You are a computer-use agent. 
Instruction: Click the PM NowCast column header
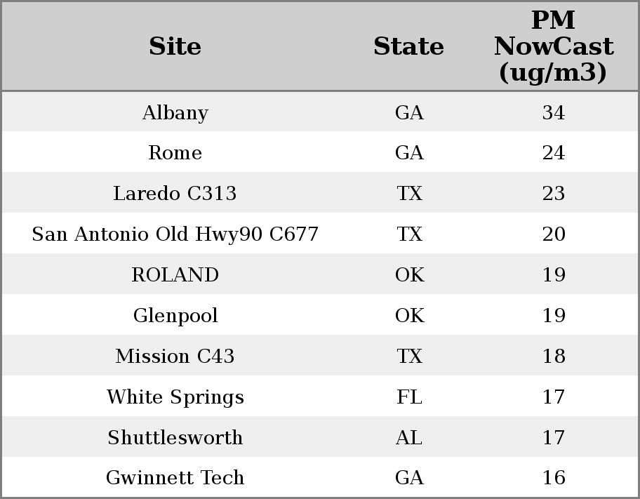point(554,46)
